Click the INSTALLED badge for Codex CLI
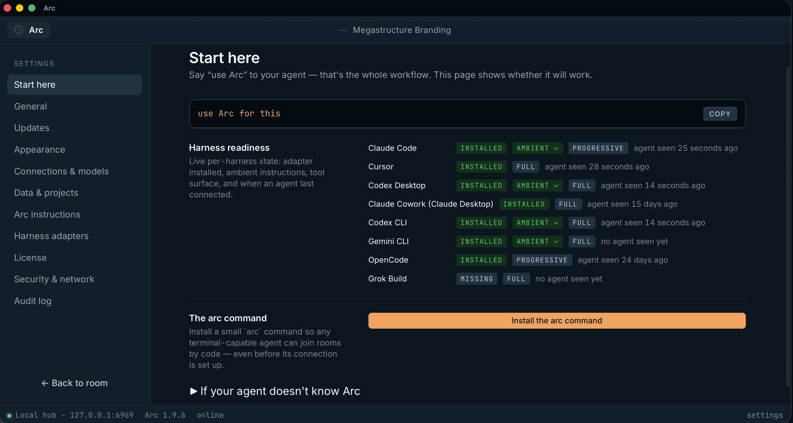This screenshot has width=793, height=423. tap(482, 223)
